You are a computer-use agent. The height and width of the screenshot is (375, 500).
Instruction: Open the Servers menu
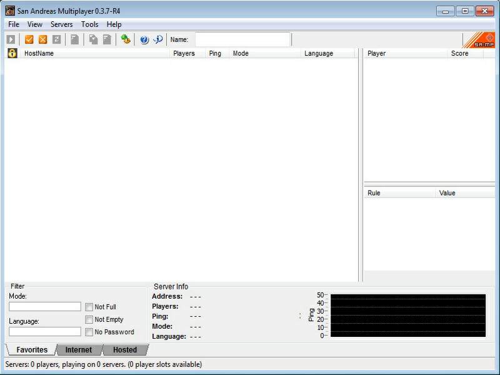[61, 24]
